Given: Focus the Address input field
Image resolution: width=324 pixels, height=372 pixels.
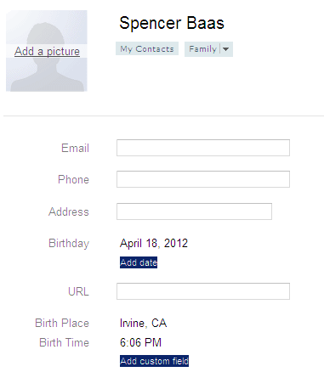Looking at the screenshot, I should pos(194,211).
